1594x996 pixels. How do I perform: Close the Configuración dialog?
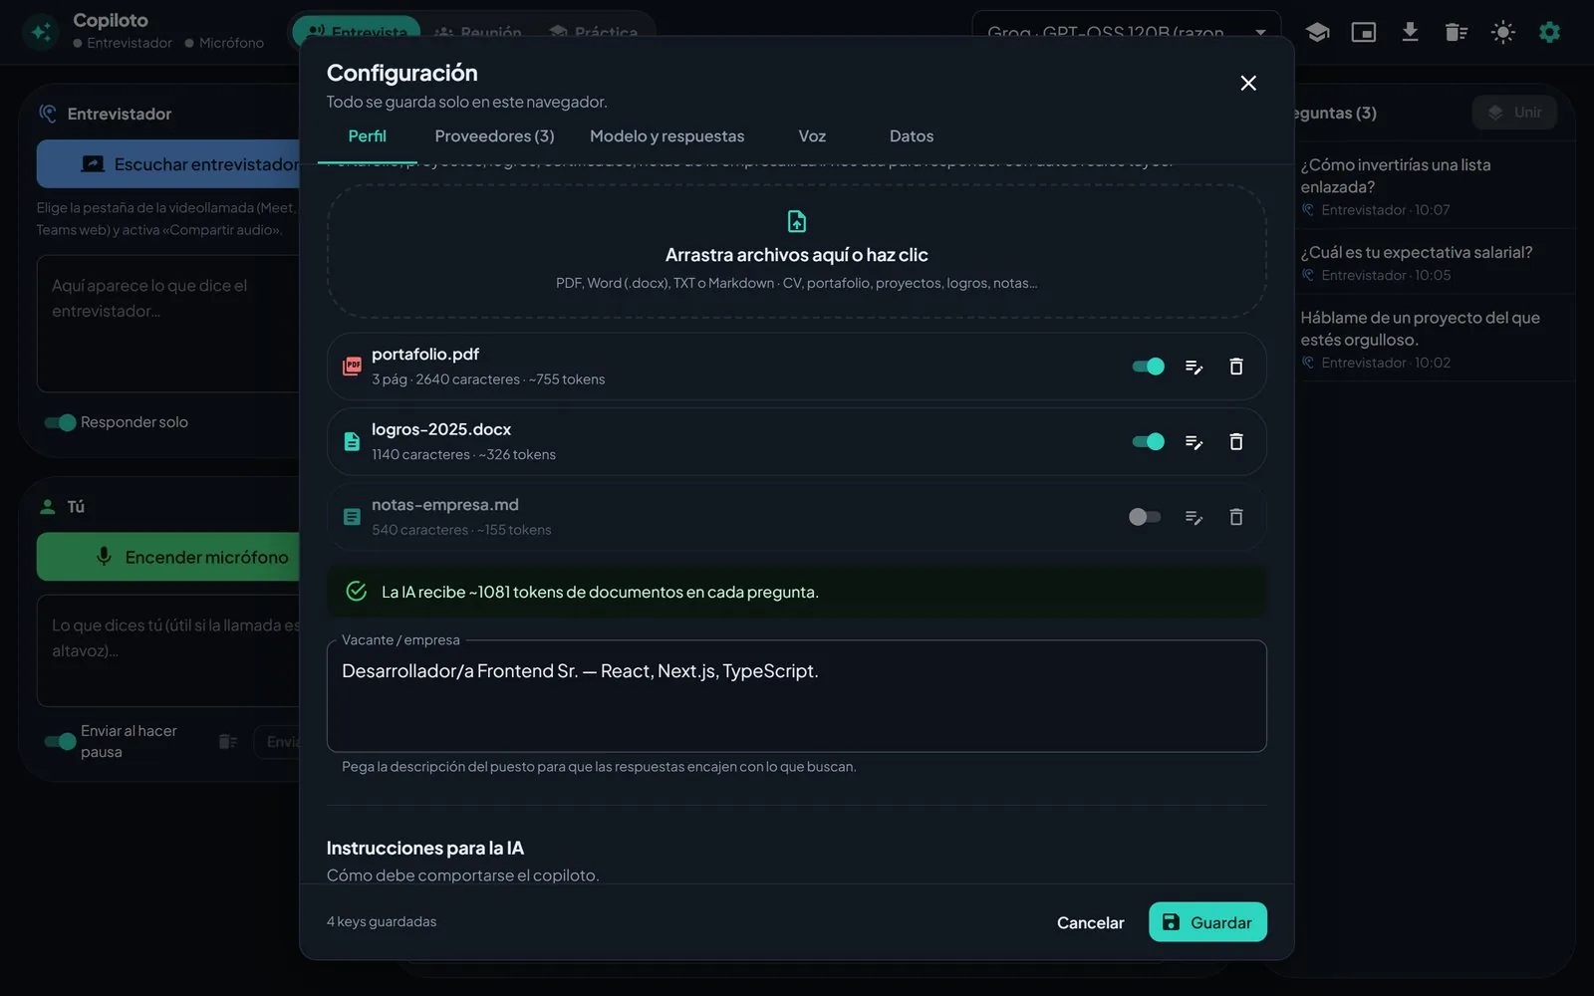1248,83
